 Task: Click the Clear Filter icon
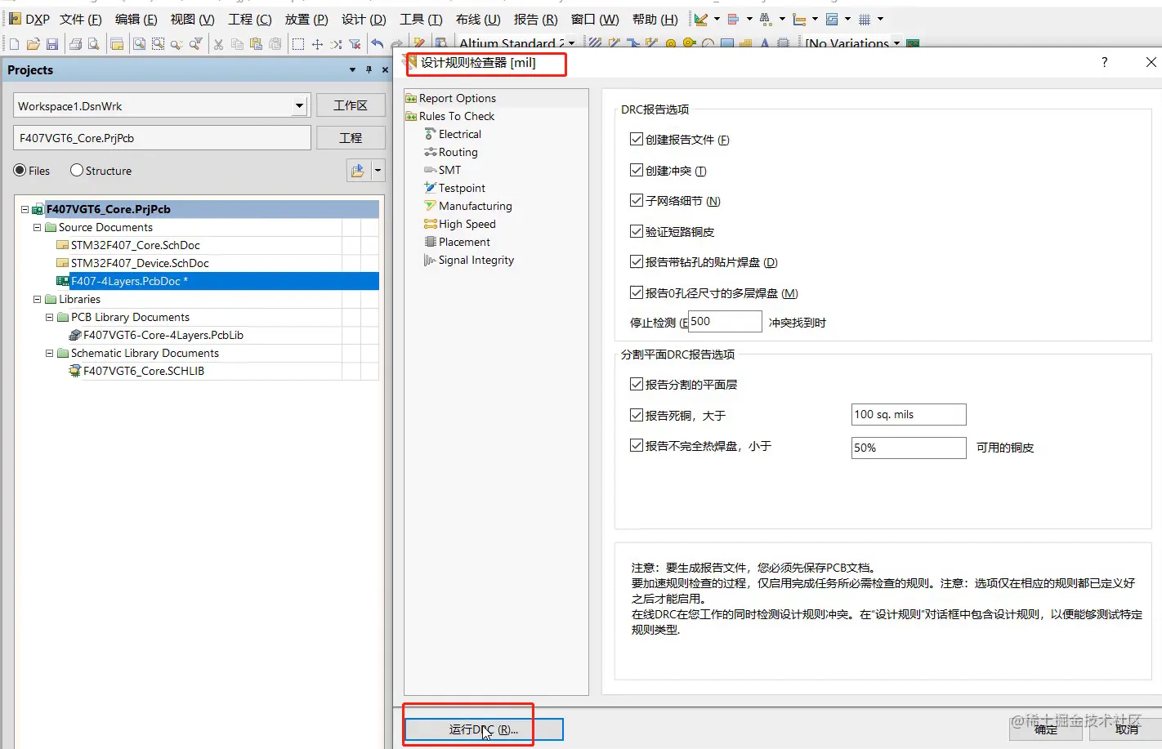355,44
